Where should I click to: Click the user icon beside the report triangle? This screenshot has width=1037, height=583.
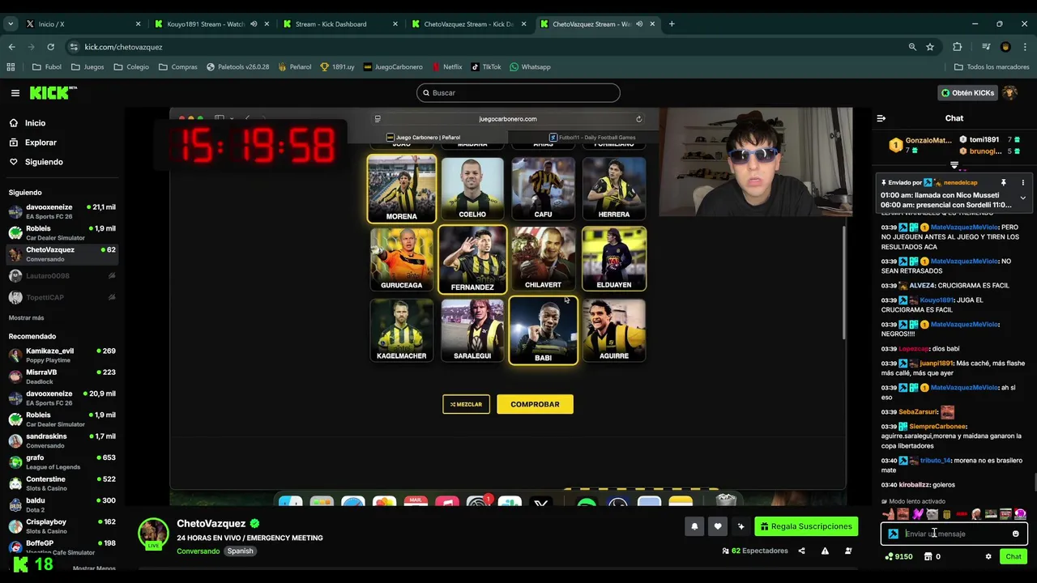click(848, 551)
